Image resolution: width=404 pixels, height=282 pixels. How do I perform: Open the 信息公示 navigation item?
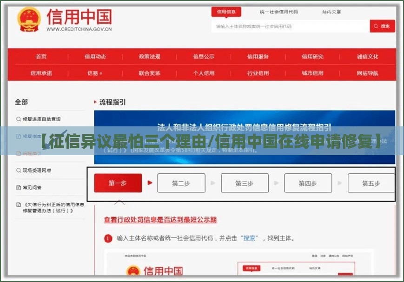pos(204,57)
